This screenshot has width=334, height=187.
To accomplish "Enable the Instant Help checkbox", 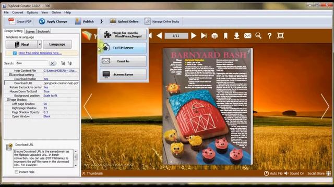I will point(16,172).
